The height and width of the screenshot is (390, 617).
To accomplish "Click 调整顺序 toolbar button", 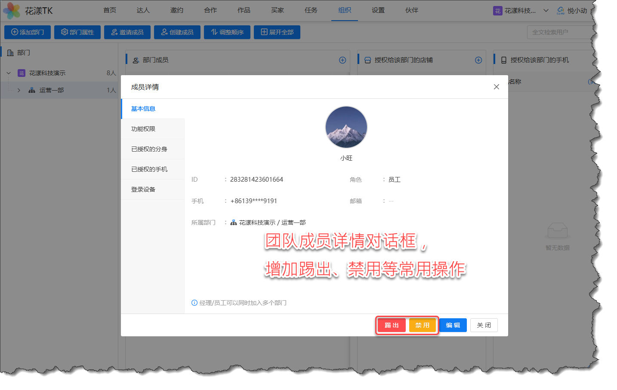I will [227, 32].
